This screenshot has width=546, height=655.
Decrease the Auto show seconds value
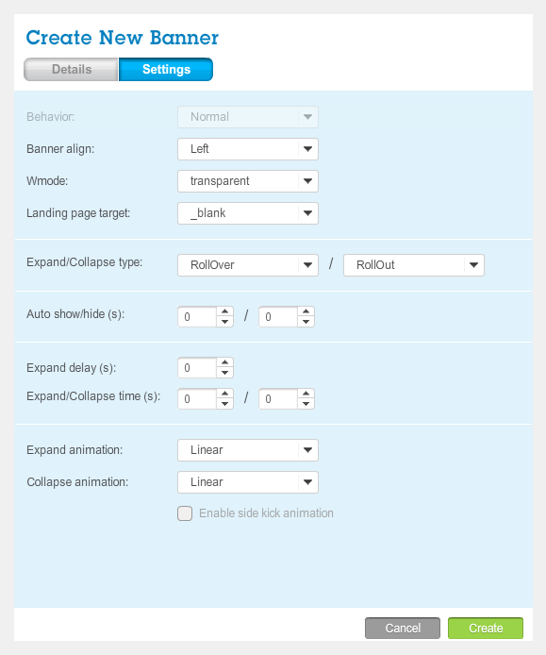click(224, 322)
